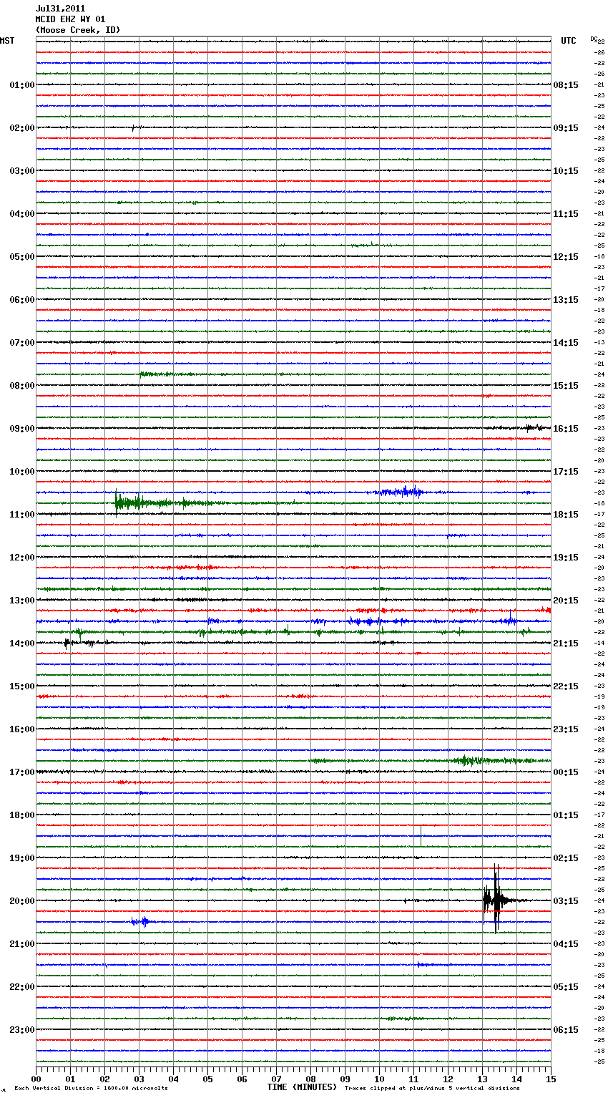
Task: Select the 20:00 MST time label
Action: [21, 901]
